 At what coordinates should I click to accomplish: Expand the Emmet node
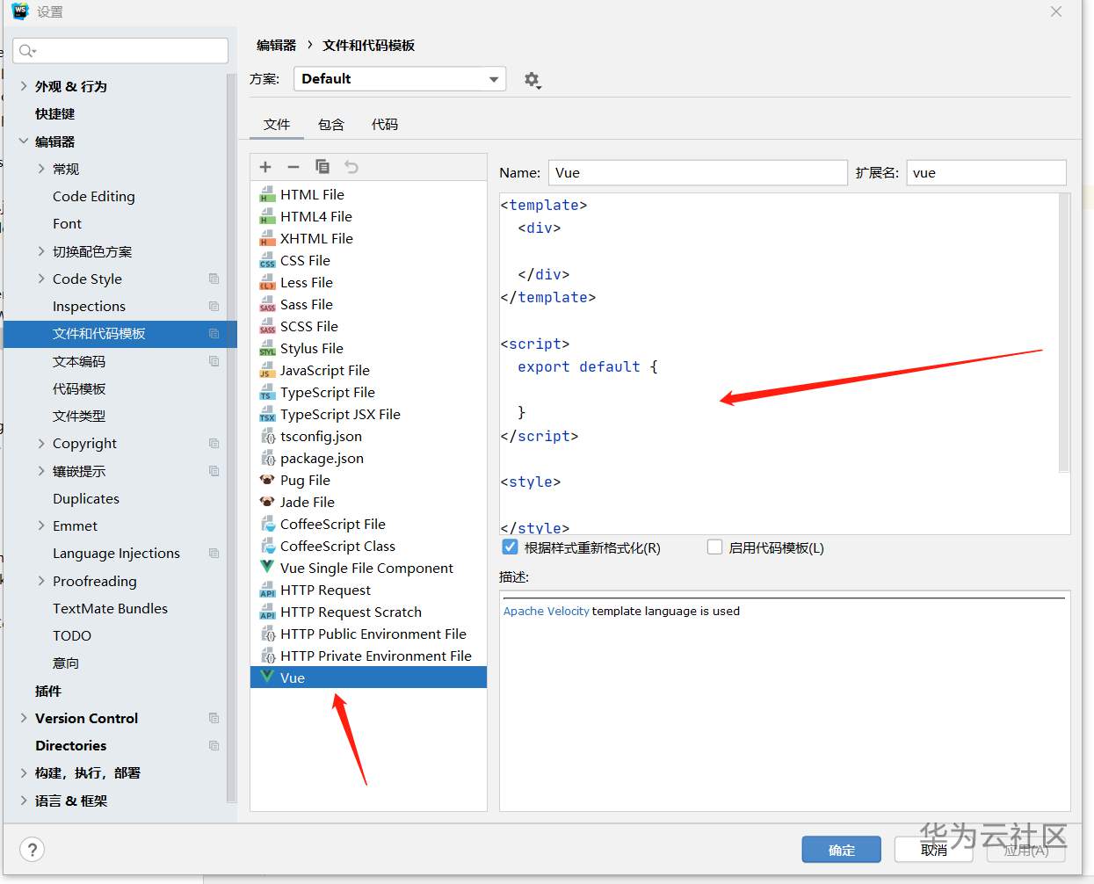(x=41, y=525)
